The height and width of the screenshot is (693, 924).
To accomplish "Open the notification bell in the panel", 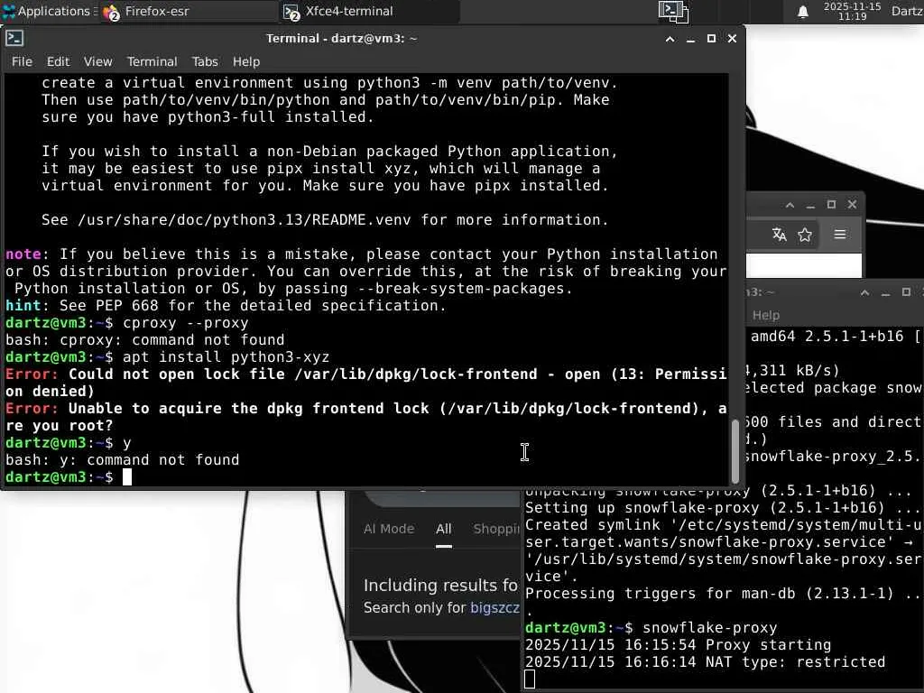I will [802, 12].
